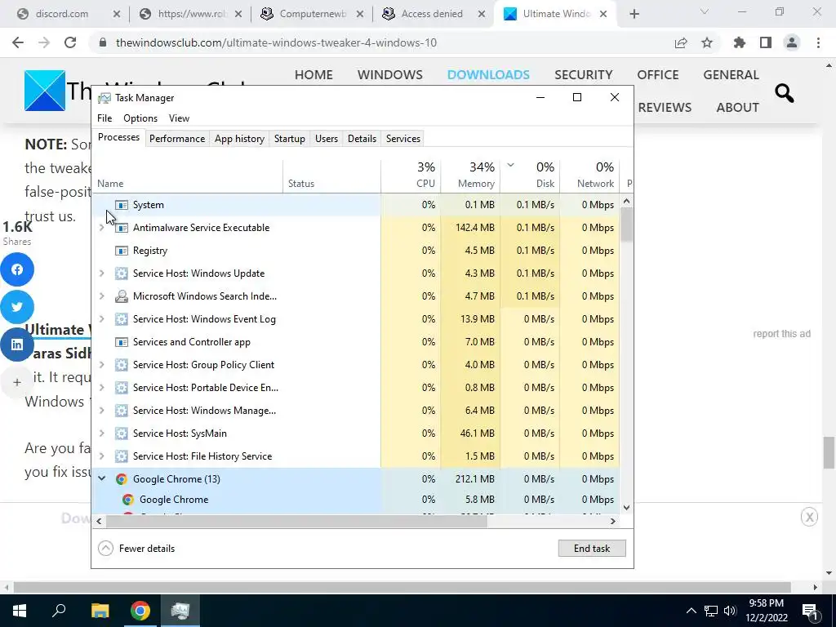Bookmark this page with star icon
The image size is (836, 627).
click(706, 42)
